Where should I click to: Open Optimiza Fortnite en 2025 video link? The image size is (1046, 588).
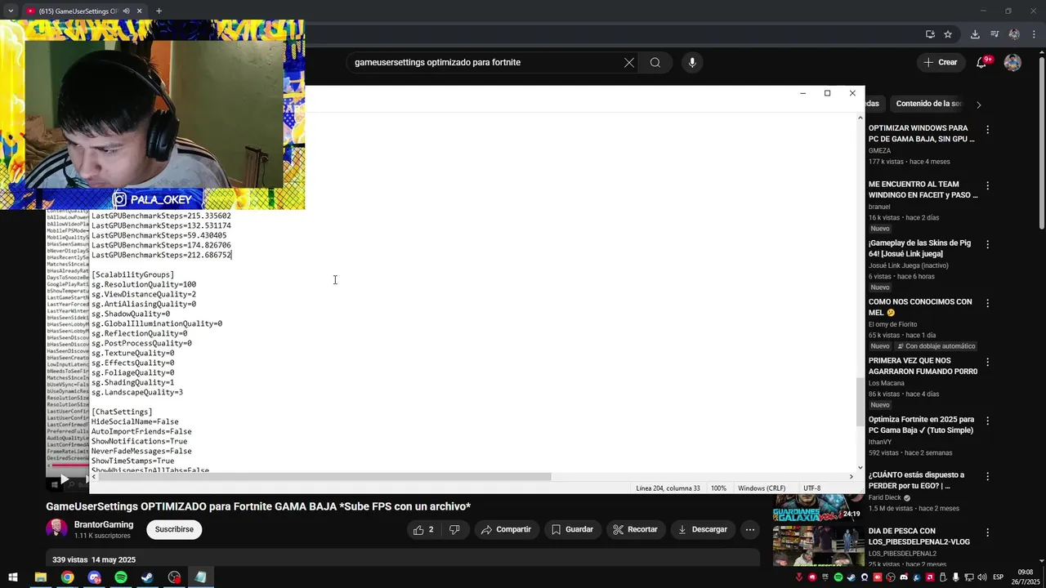[921, 425]
